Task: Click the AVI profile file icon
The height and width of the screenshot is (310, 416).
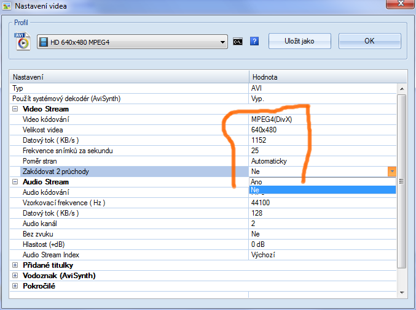Action: coord(23,41)
